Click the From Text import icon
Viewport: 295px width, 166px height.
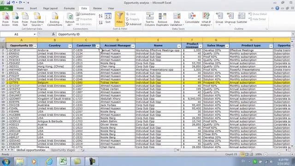point(25,19)
